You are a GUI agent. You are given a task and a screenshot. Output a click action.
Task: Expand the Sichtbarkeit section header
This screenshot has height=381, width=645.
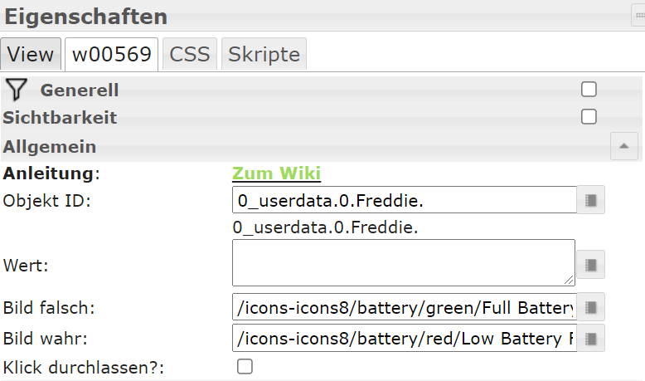pos(60,118)
